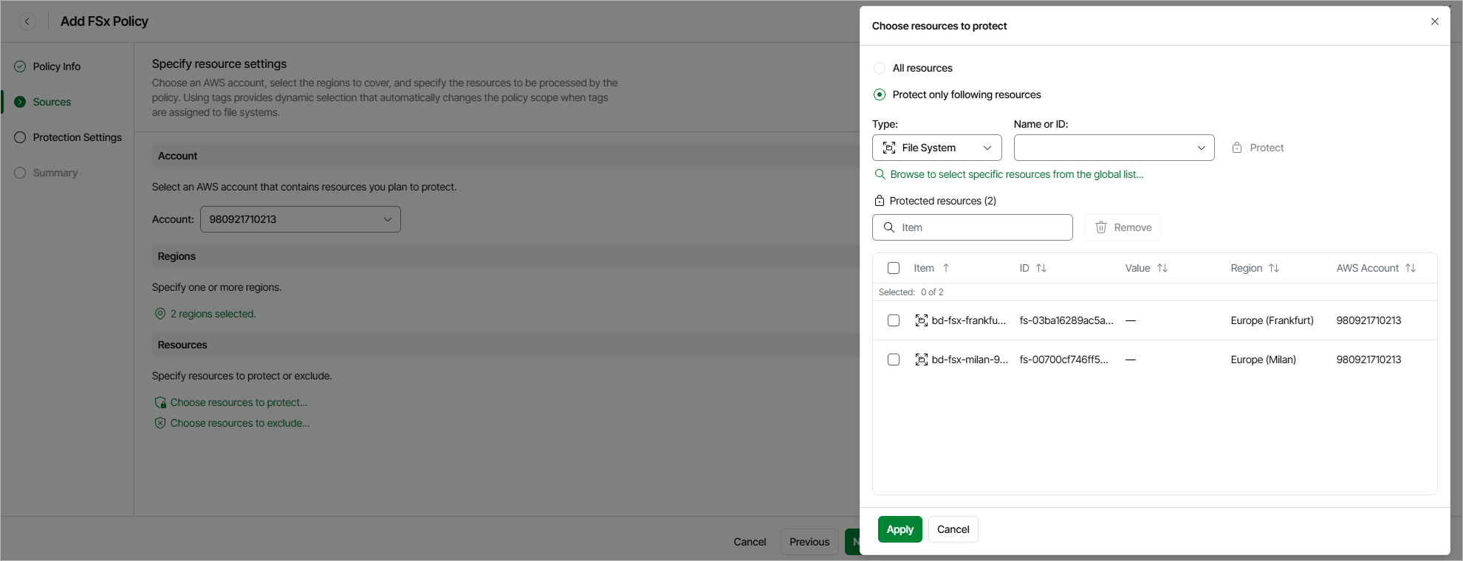
Task: Tick the select-all checkbox in table header
Action: click(894, 268)
